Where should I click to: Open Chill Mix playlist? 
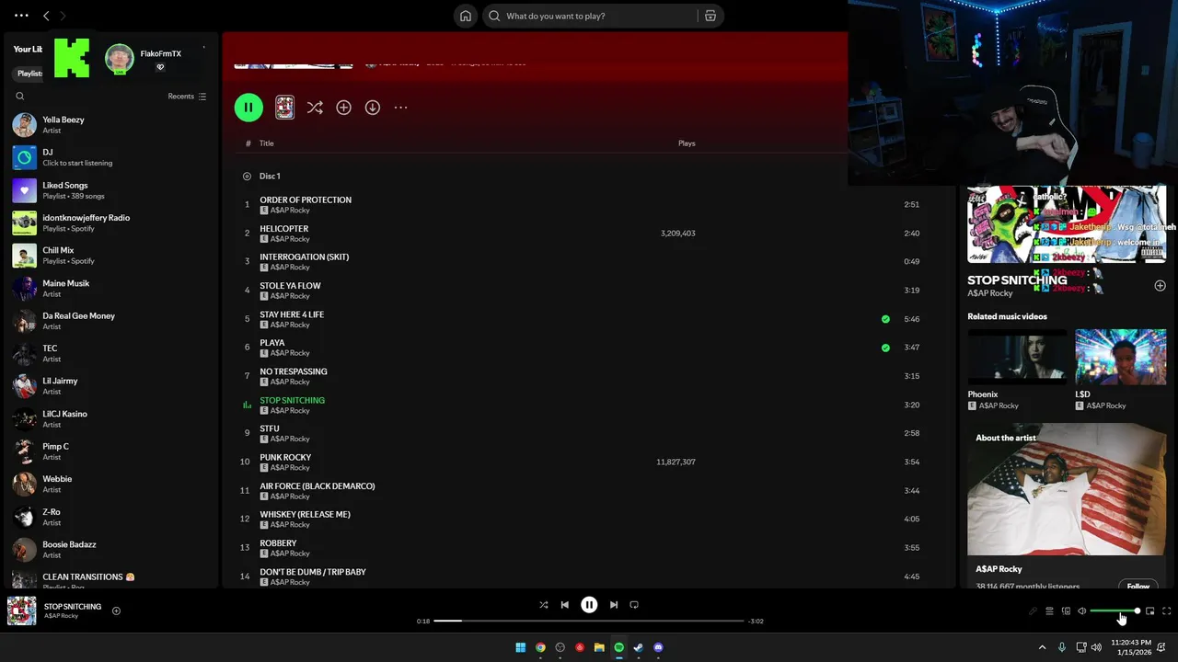[x=110, y=256]
